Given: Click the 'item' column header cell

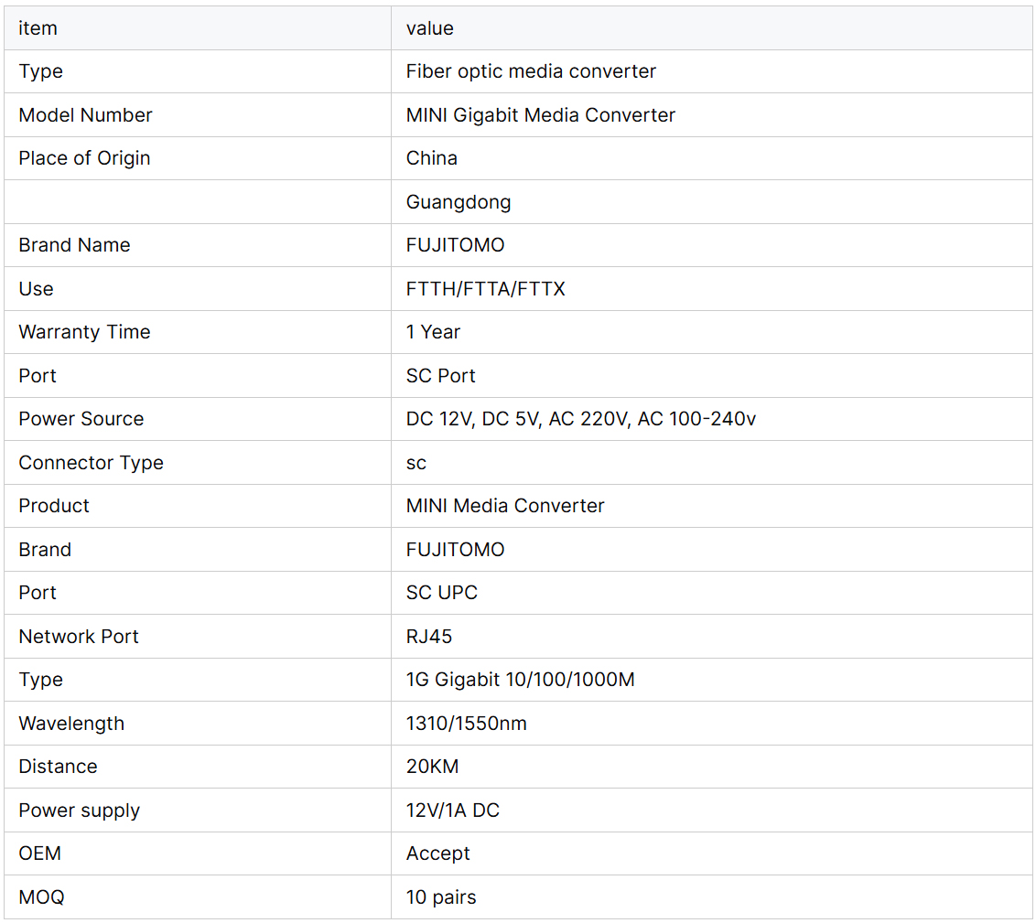Looking at the screenshot, I should [38, 28].
